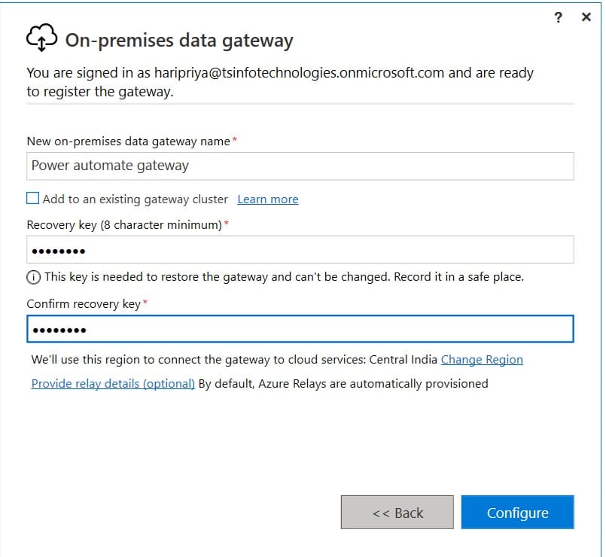Open the Learn more link
The height and width of the screenshot is (557, 606).
[268, 199]
